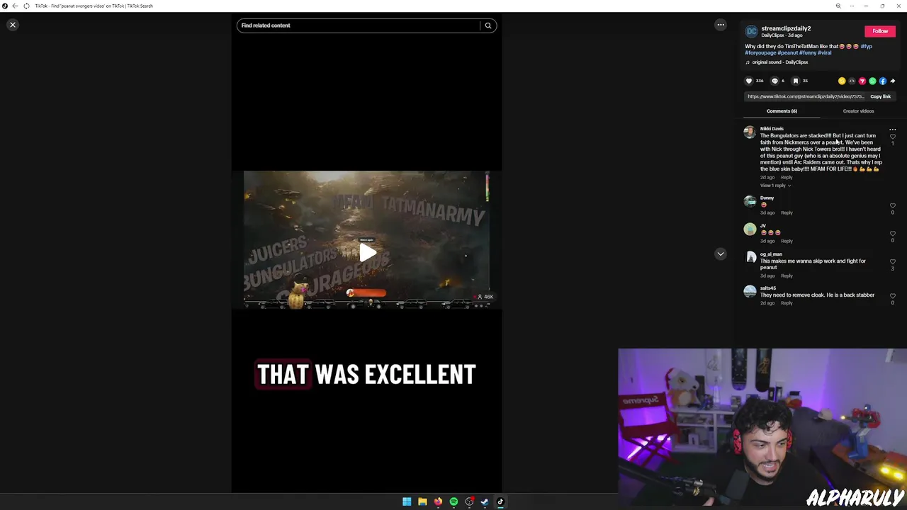Viewport: 907px width, 510px height.
Task: Expand View 1 reply under Nikki Davis comment
Action: [775, 186]
